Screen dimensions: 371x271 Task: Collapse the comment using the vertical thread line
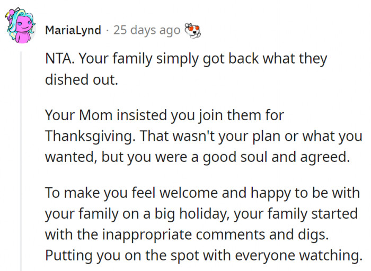(x=21, y=159)
